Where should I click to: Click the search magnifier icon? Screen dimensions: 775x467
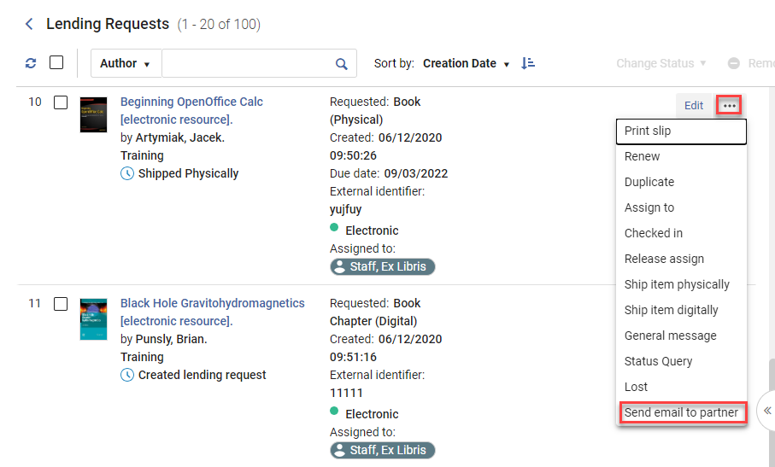pos(342,64)
